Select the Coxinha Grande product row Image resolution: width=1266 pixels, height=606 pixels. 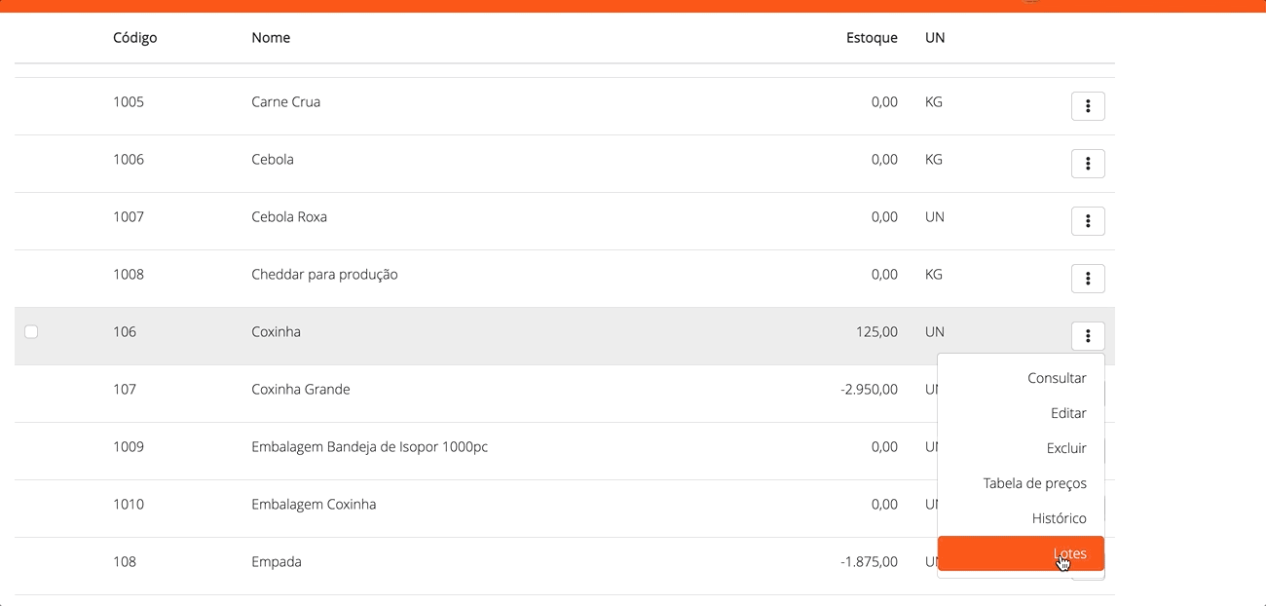tap(300, 390)
